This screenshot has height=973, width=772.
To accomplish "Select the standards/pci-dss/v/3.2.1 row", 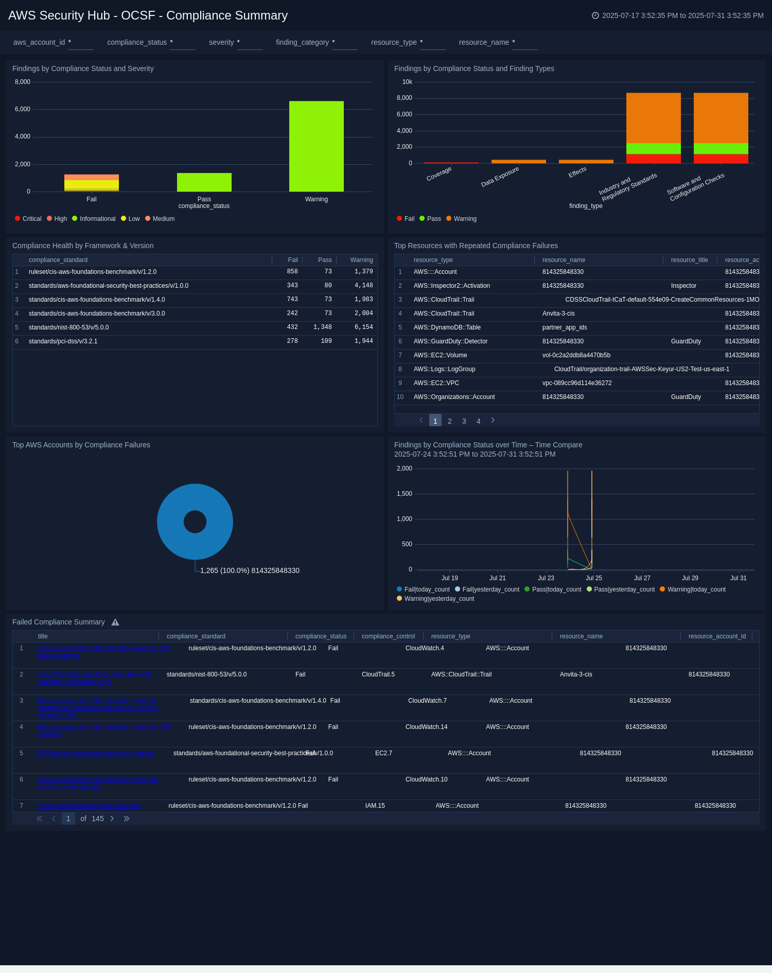I will [195, 341].
